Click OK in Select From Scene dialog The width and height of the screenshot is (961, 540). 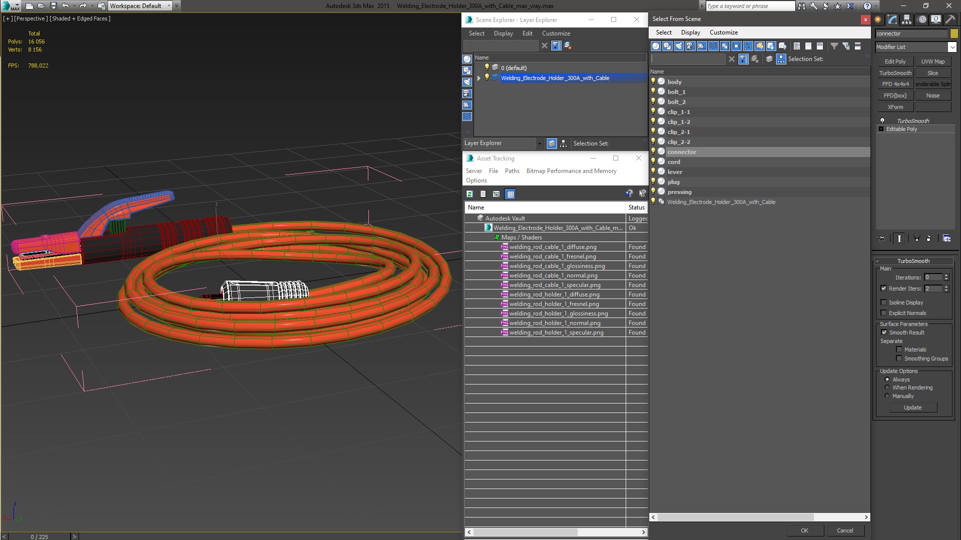tap(804, 530)
